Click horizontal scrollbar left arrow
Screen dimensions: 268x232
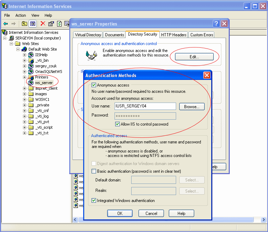pos(76,219)
